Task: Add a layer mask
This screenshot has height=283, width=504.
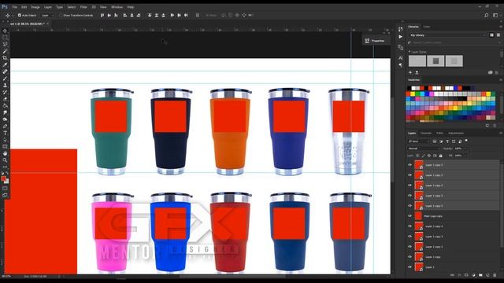Action: click(466, 275)
